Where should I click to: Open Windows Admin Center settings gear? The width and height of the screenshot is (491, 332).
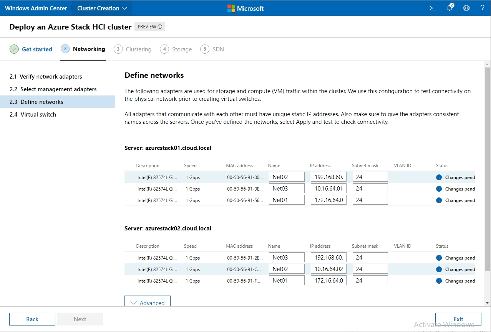pos(466,8)
